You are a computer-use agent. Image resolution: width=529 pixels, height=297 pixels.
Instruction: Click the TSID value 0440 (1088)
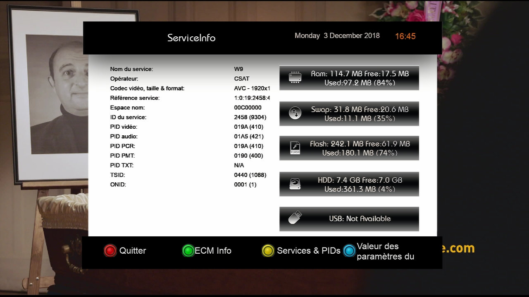click(x=250, y=175)
